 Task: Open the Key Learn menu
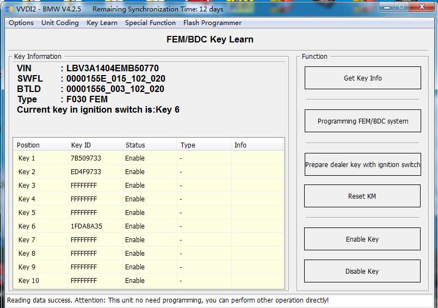click(102, 23)
